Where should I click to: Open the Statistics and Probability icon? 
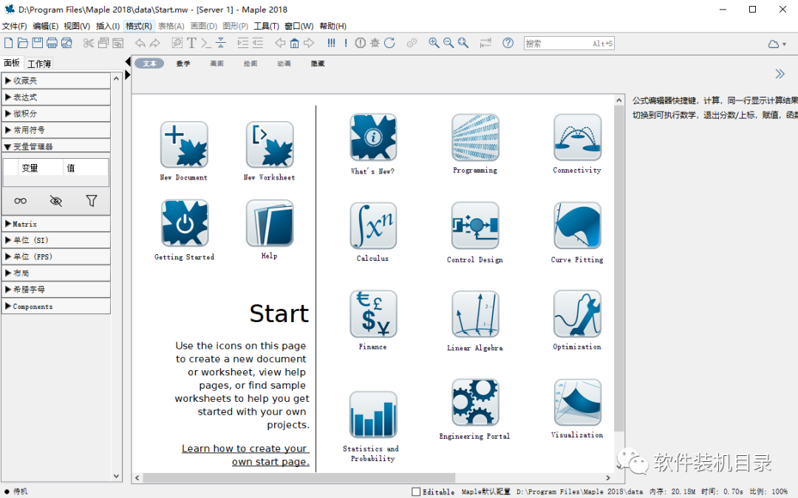pyautogui.click(x=373, y=415)
